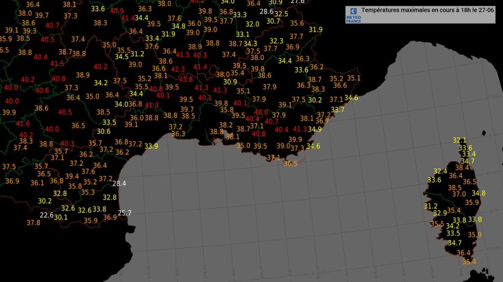
Task: Click the red 43.8 temperature reading
Action: point(186,79)
